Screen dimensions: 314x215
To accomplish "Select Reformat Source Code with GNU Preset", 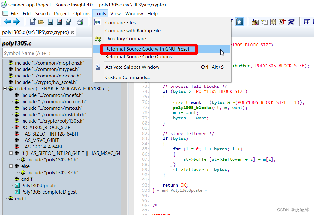I will pos(162,49).
